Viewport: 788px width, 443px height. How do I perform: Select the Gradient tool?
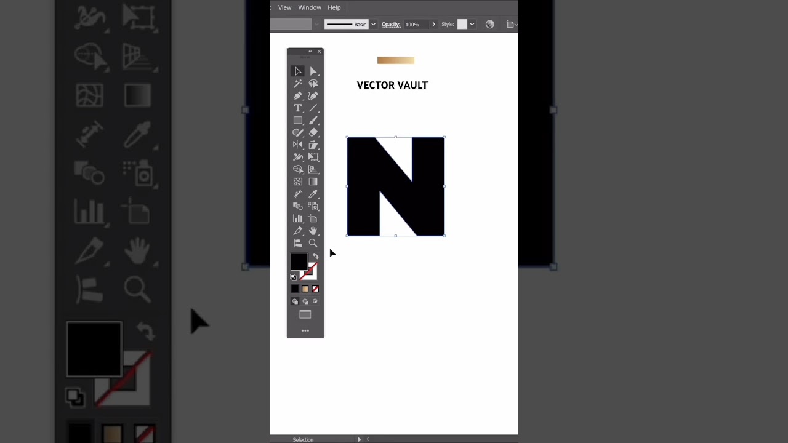click(x=313, y=182)
